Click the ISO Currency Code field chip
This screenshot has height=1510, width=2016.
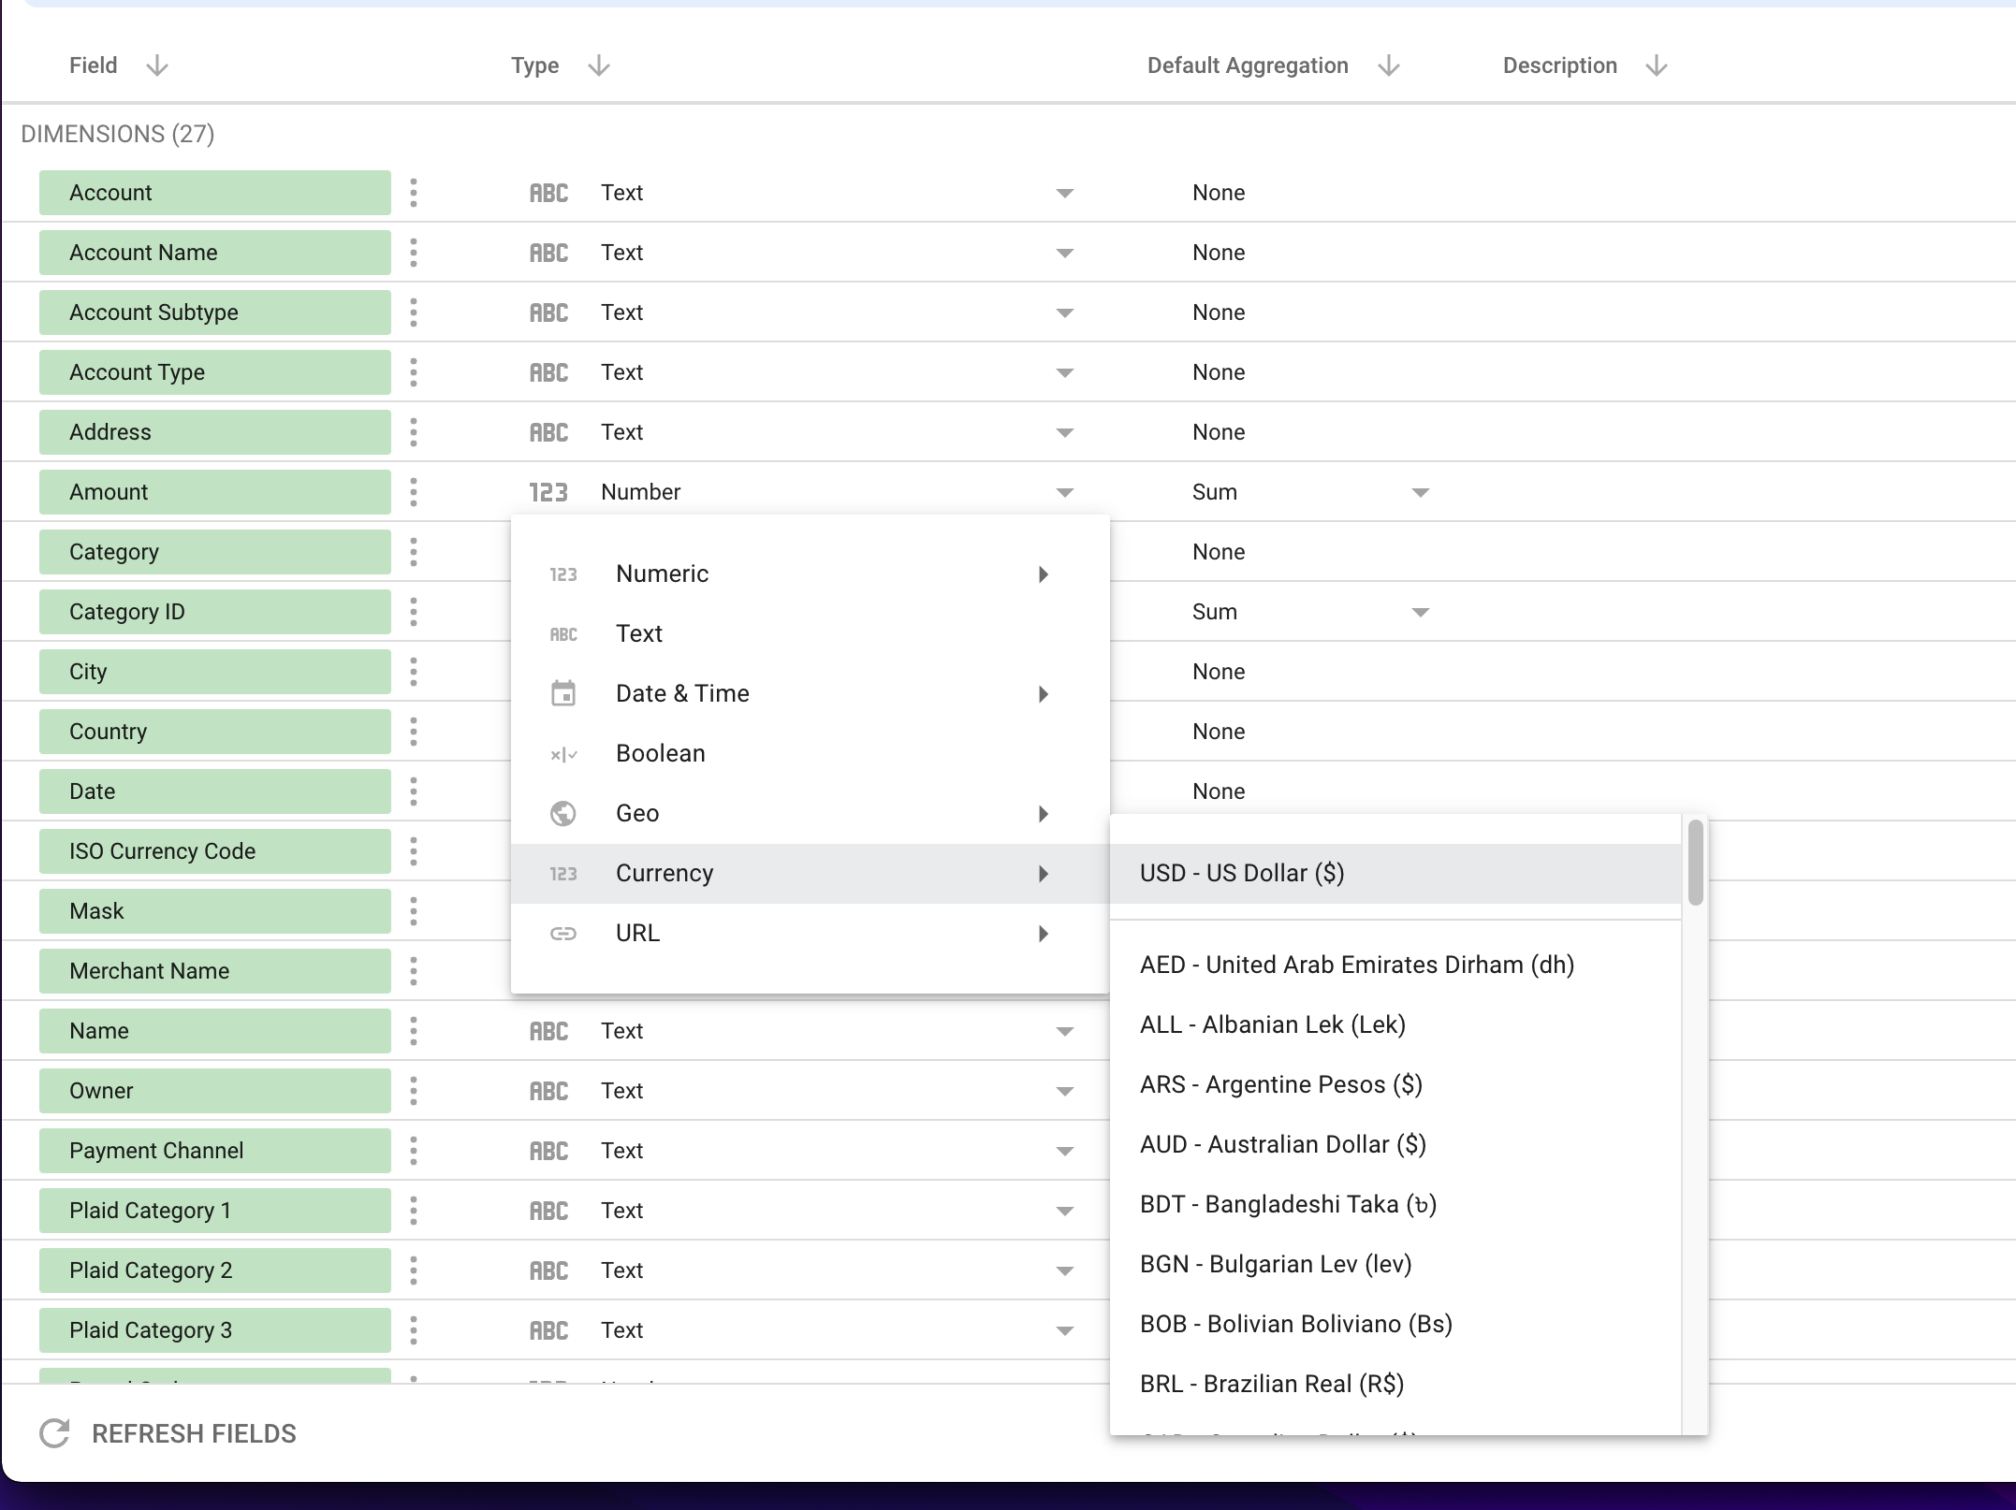coord(214,851)
